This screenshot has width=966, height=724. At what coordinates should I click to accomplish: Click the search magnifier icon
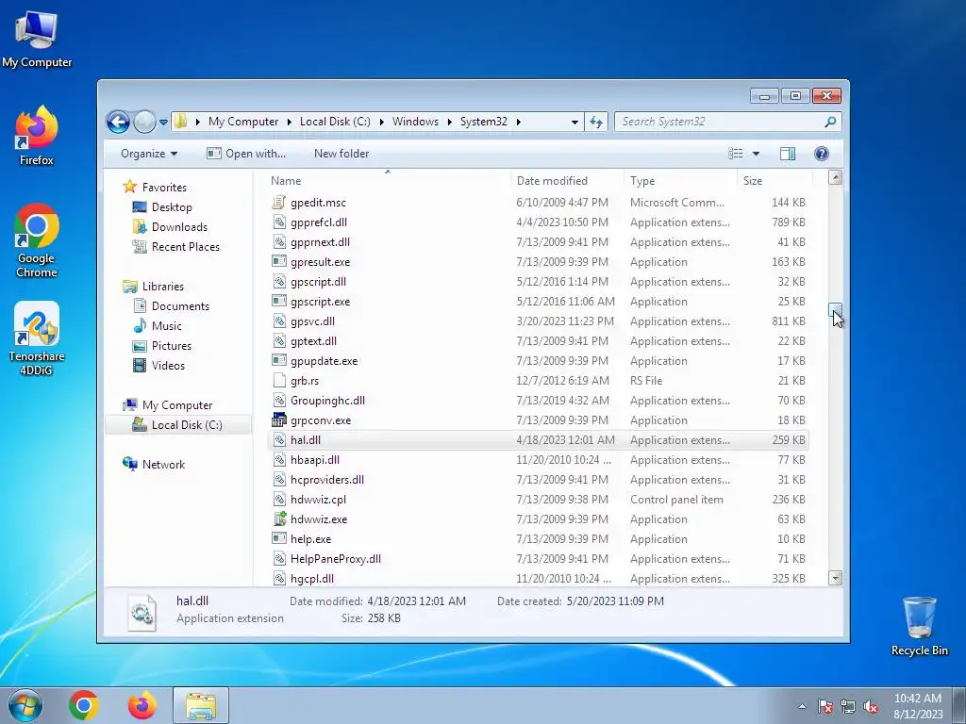830,122
